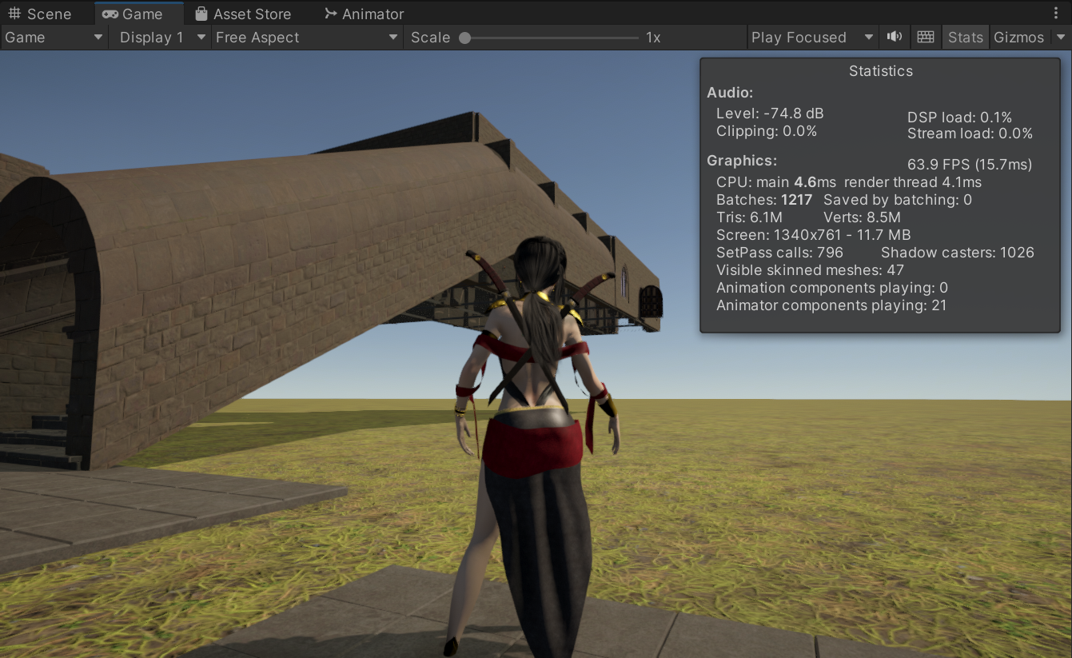Click the Audio Level -74.8 dB line
The image size is (1072, 658).
pos(770,114)
